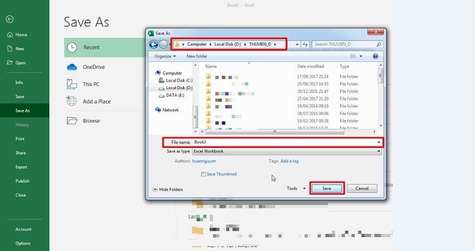Open the Print page
This screenshot has height=251, width=475.
click(20, 139)
